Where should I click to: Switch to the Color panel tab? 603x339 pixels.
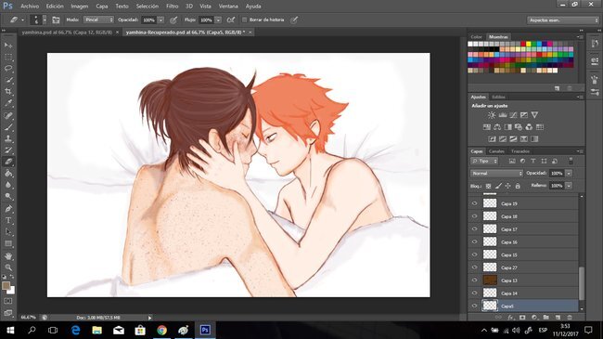click(477, 37)
